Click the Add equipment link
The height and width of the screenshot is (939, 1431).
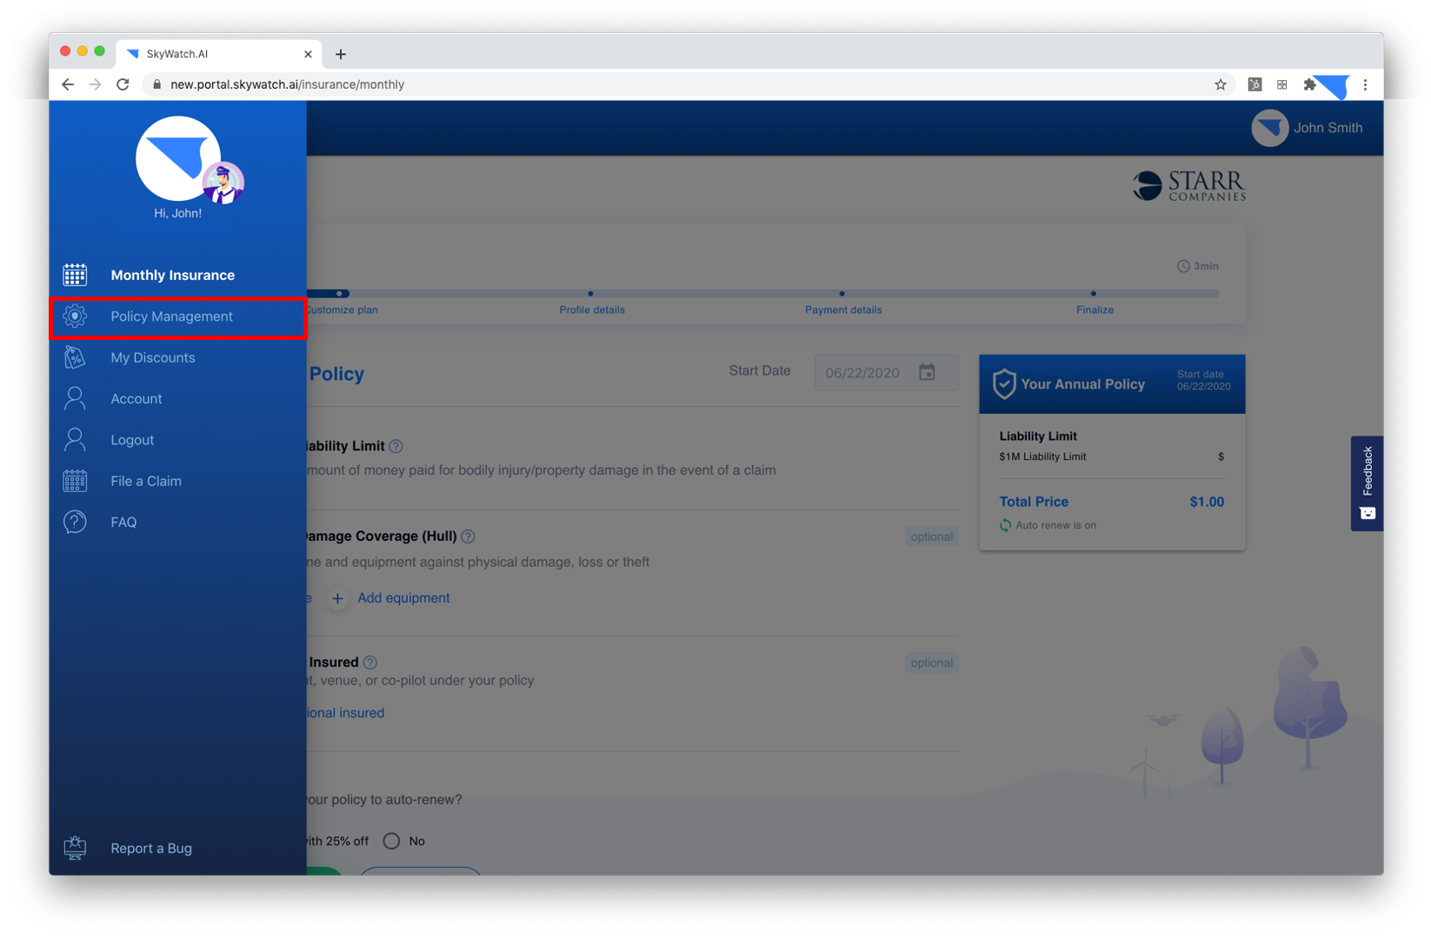pos(403,598)
